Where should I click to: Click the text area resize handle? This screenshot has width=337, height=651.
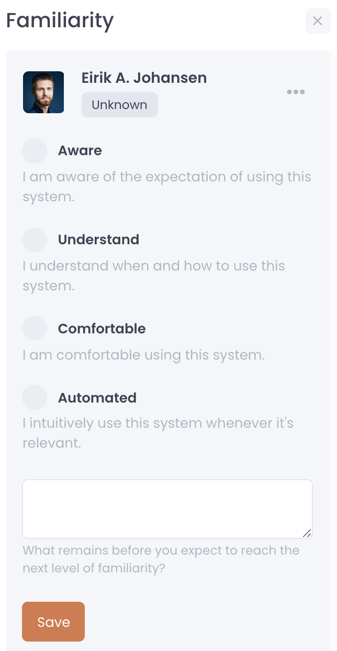307,533
